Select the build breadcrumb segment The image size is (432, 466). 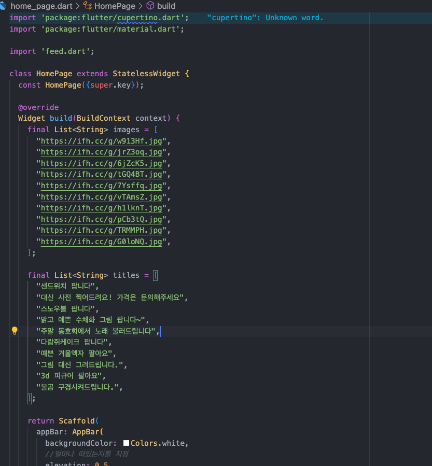pyautogui.click(x=166, y=6)
